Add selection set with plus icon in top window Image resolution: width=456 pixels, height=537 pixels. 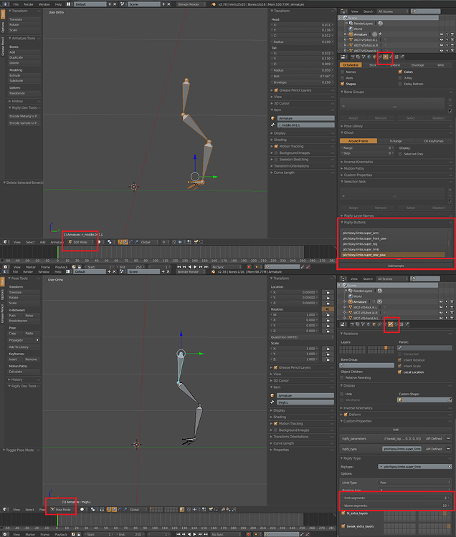tap(450, 190)
